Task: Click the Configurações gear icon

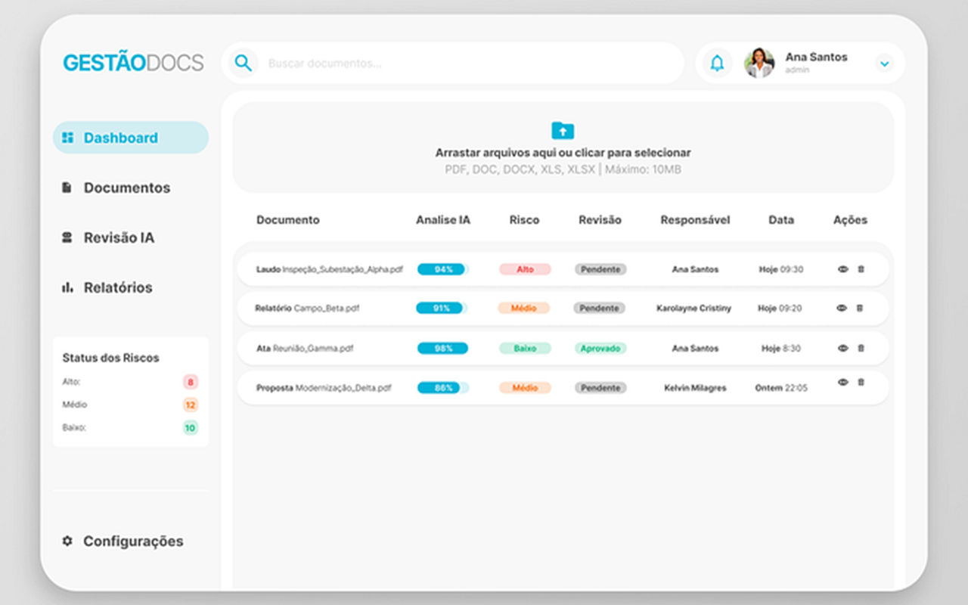Action: click(x=67, y=541)
